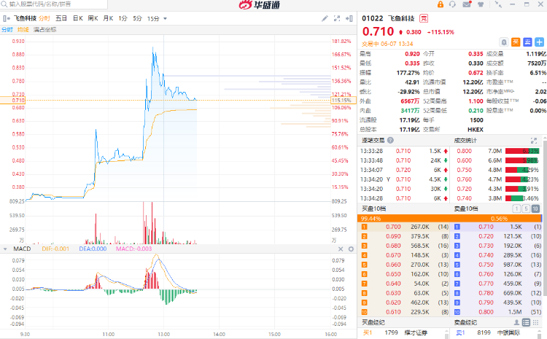
Task: Switch to 15分 chart period
Action: pyautogui.click(x=153, y=18)
